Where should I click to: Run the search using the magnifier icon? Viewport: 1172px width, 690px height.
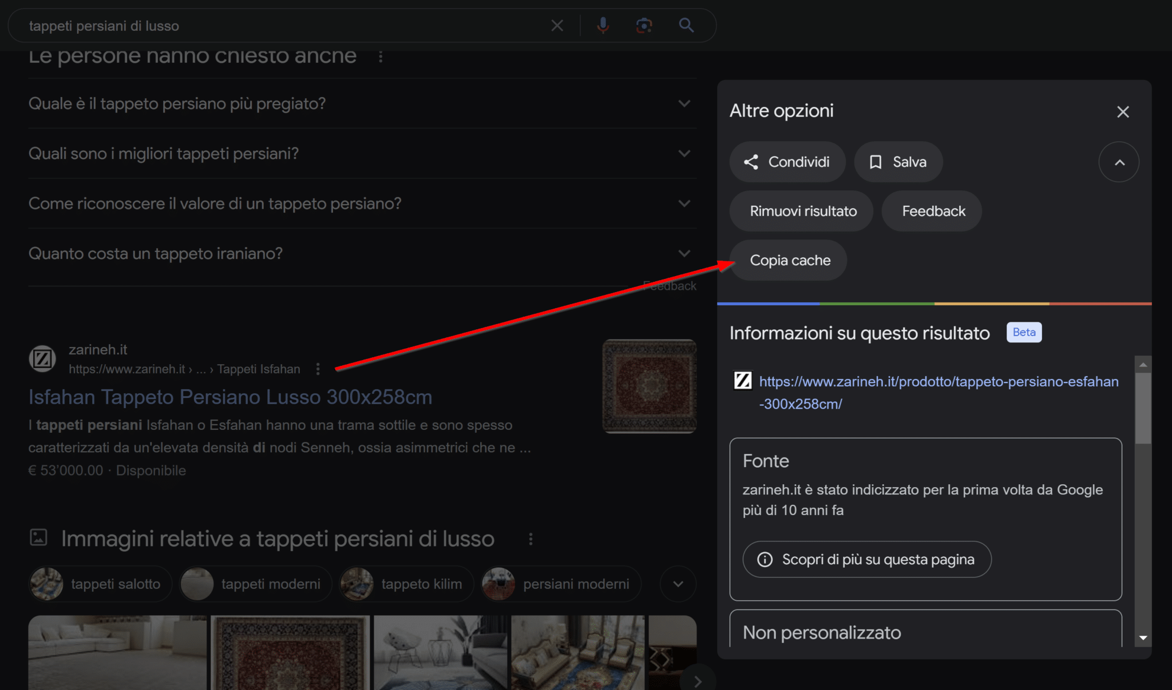point(686,25)
